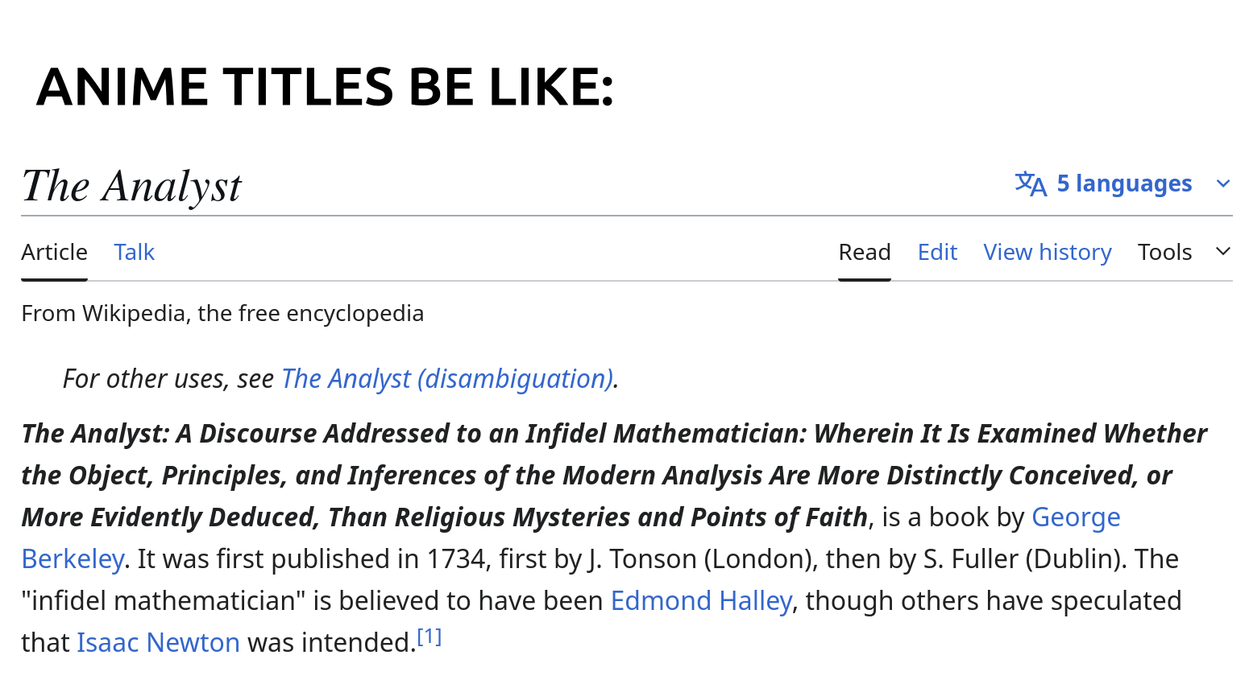
Task: Open the 5 languages menu label
Action: [x=1124, y=183]
